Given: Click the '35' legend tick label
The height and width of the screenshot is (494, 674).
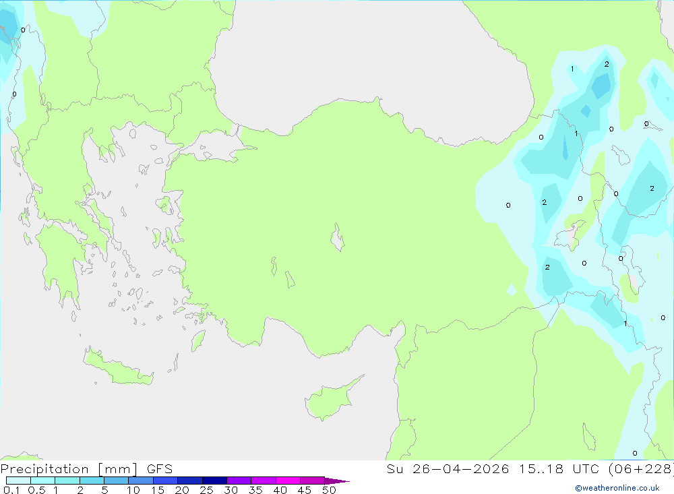Looking at the screenshot, I should [255, 490].
